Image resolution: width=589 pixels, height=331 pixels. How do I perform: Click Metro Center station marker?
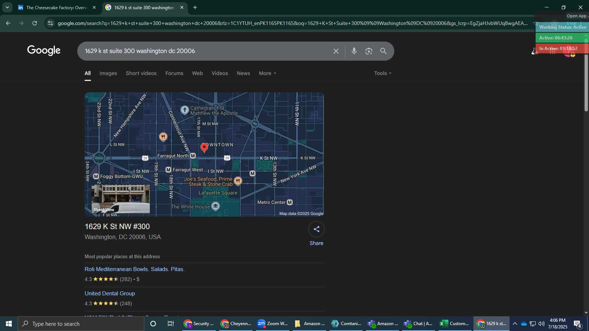tap(290, 202)
